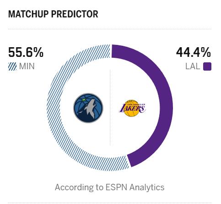Click the Minnesota Timberwolves logo

tap(88, 108)
